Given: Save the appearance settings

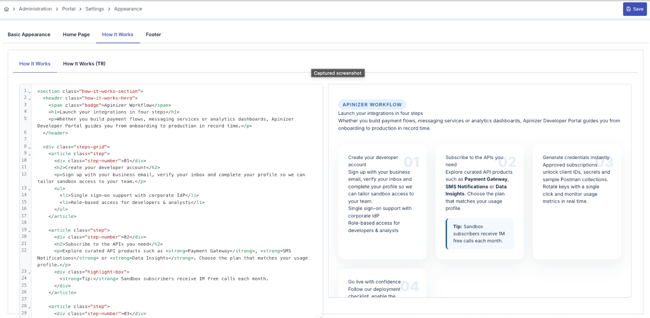Looking at the screenshot, I should tap(634, 9).
